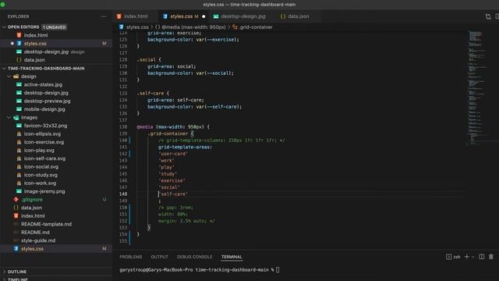Screen dimensions: 499x281
Task: Open desktop-design.jpg in the design folder
Action: pyautogui.click(x=46, y=93)
